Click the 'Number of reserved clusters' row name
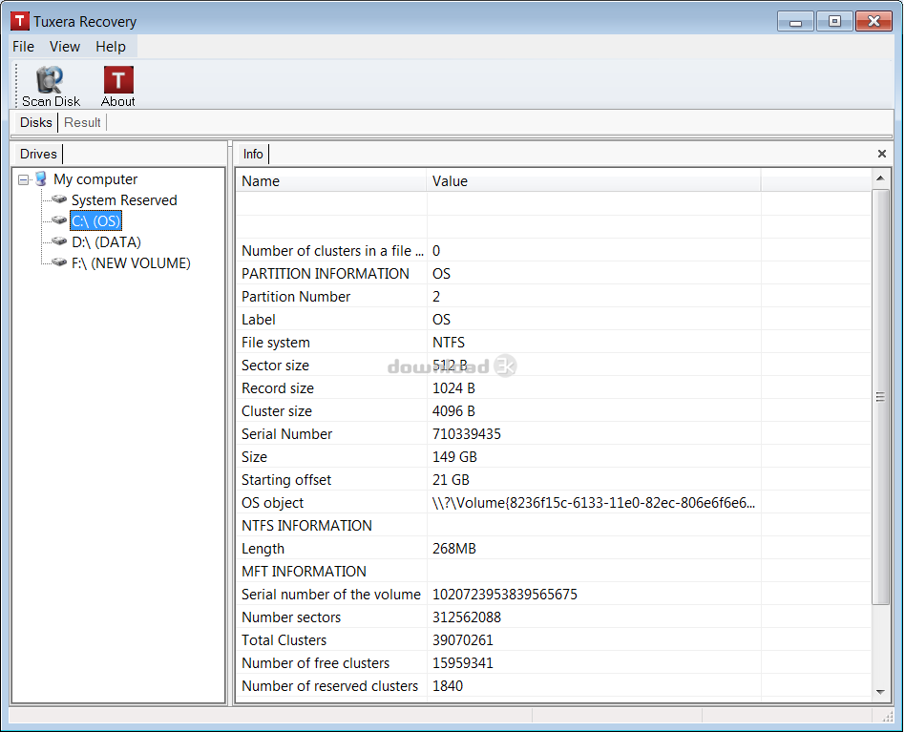Screen dimensions: 905x732 tap(329, 686)
